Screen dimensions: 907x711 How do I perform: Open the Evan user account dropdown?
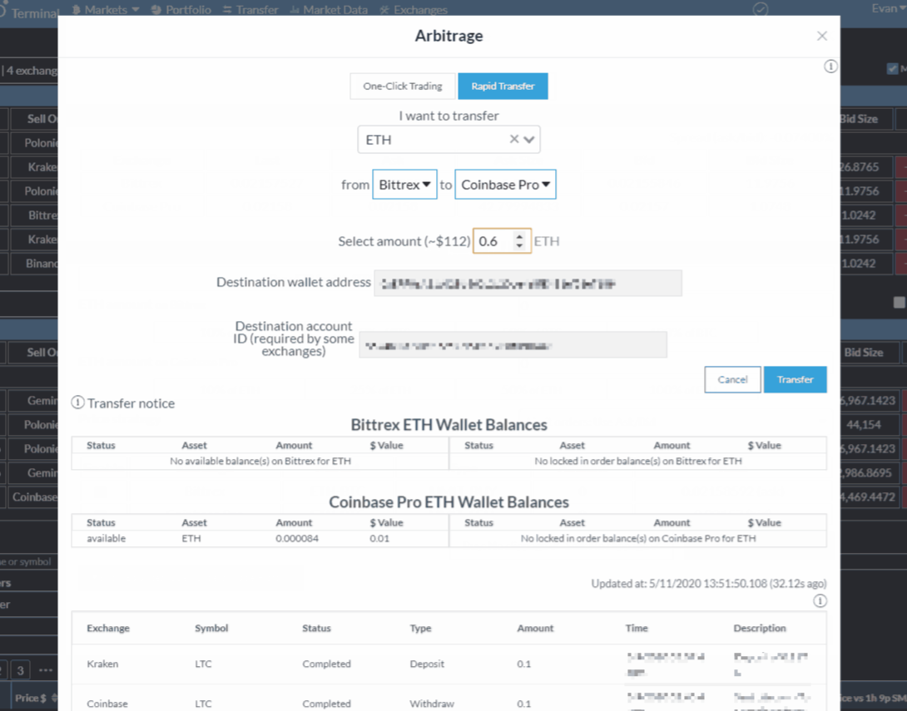pyautogui.click(x=889, y=8)
